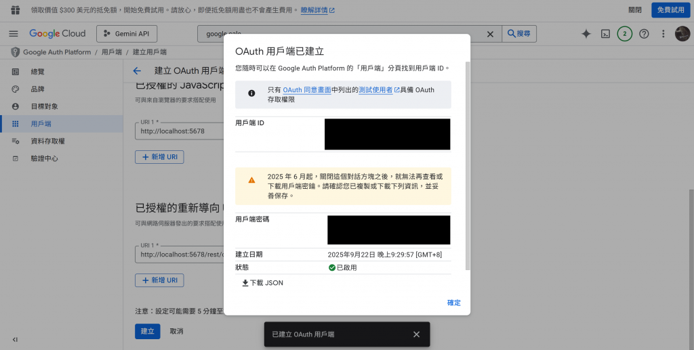This screenshot has height=350, width=694.
Task: Click the 免費試用 button
Action: click(x=670, y=9)
